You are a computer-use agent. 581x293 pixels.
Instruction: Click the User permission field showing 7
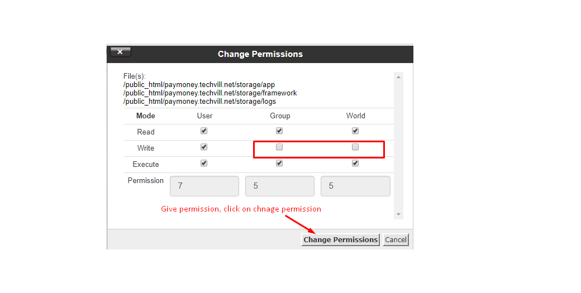point(204,186)
